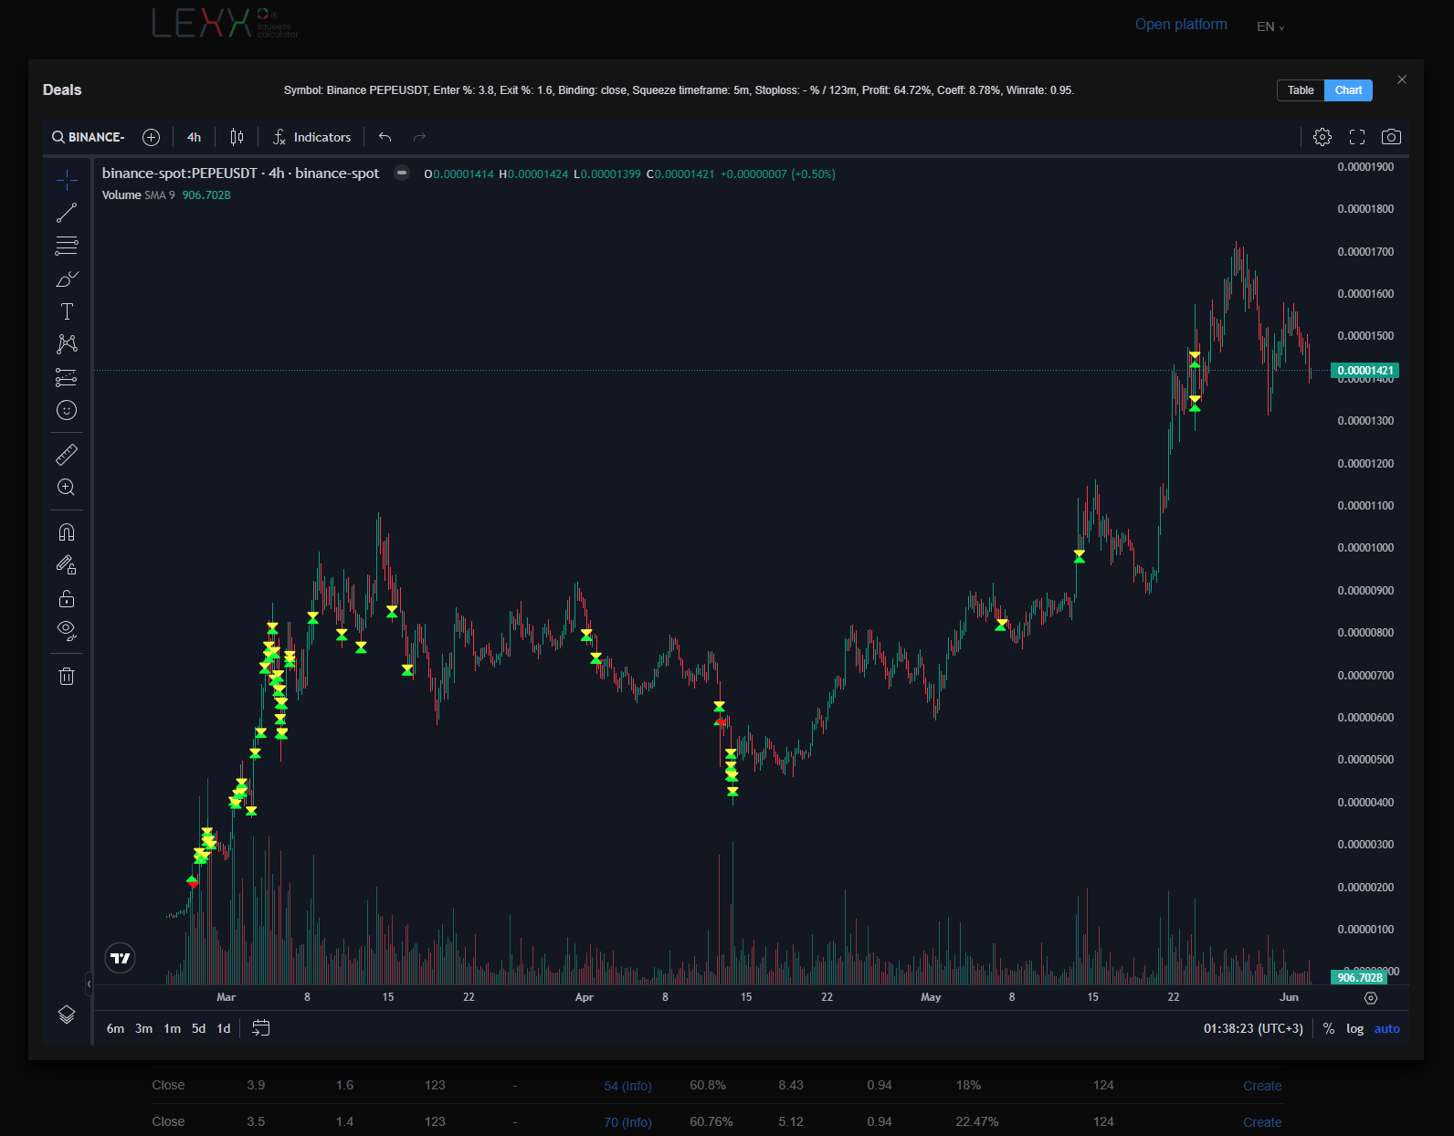1454x1136 pixels.
Task: Click the TradingView logo badge
Action: coord(121,958)
